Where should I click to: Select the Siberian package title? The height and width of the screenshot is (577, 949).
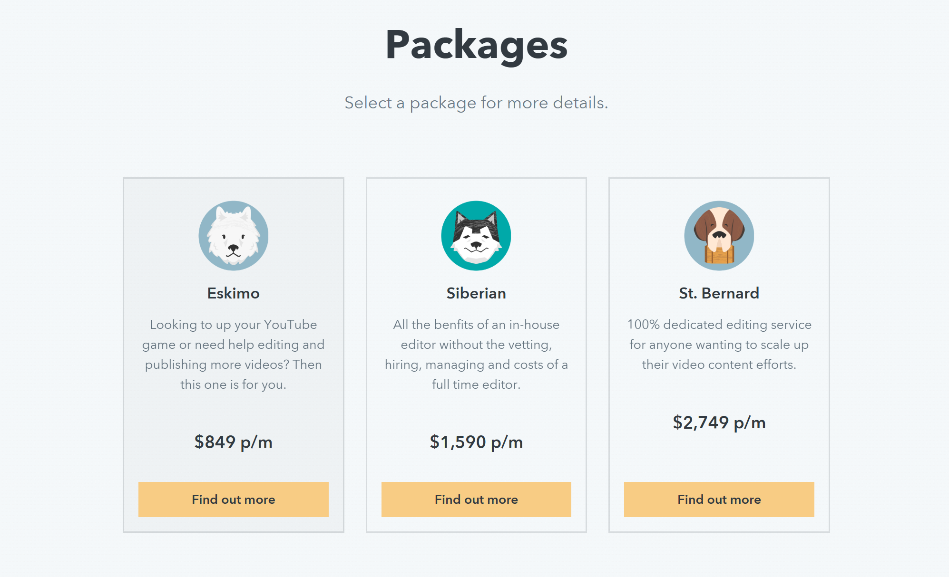click(x=476, y=293)
